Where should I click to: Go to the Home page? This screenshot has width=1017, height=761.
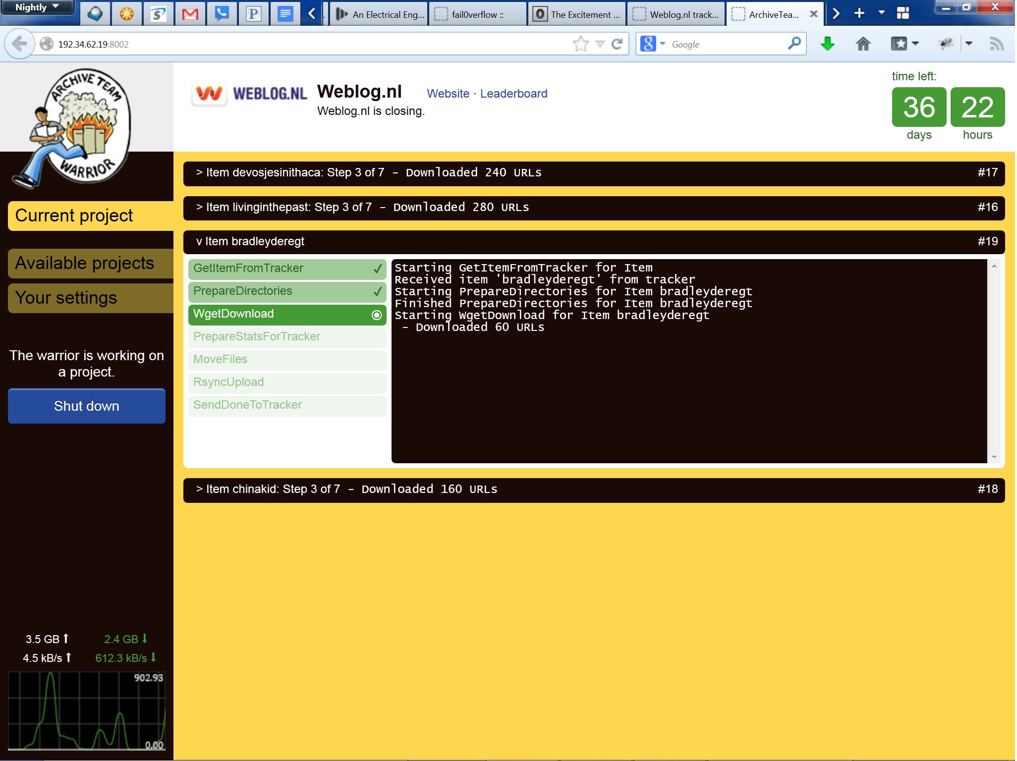863,44
